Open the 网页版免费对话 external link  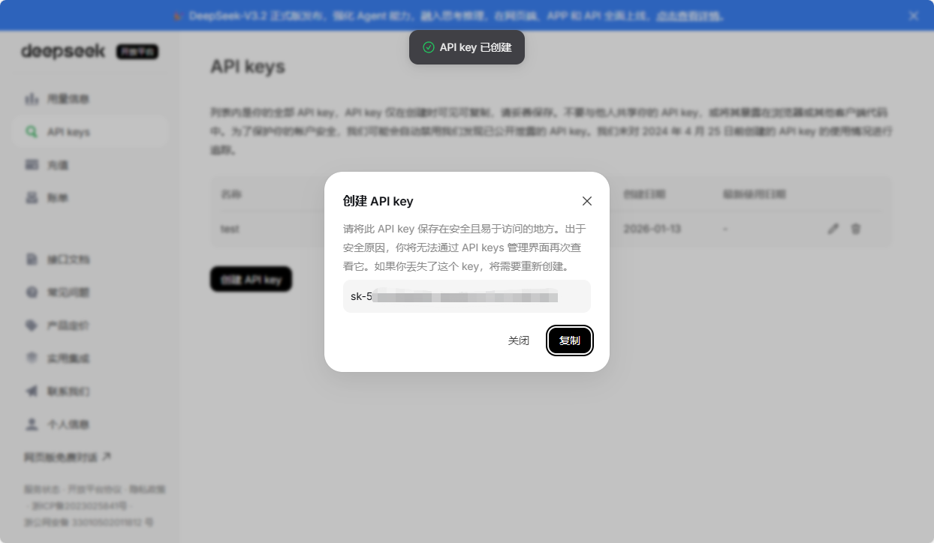point(68,457)
